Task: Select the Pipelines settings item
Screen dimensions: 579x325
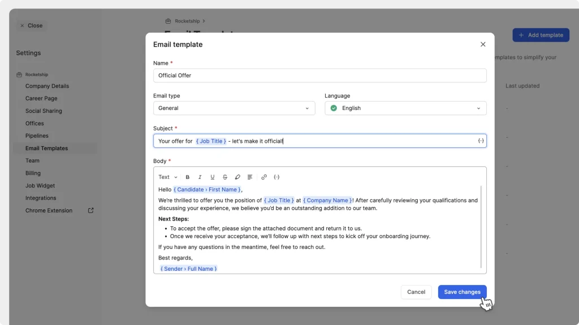Action: (x=36, y=135)
